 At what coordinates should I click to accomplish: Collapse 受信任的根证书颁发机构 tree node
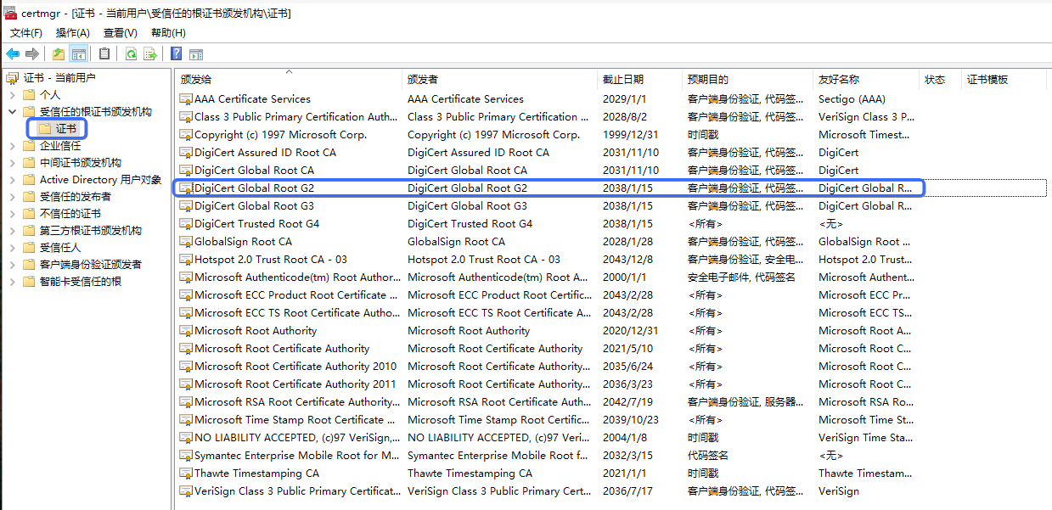[x=13, y=112]
